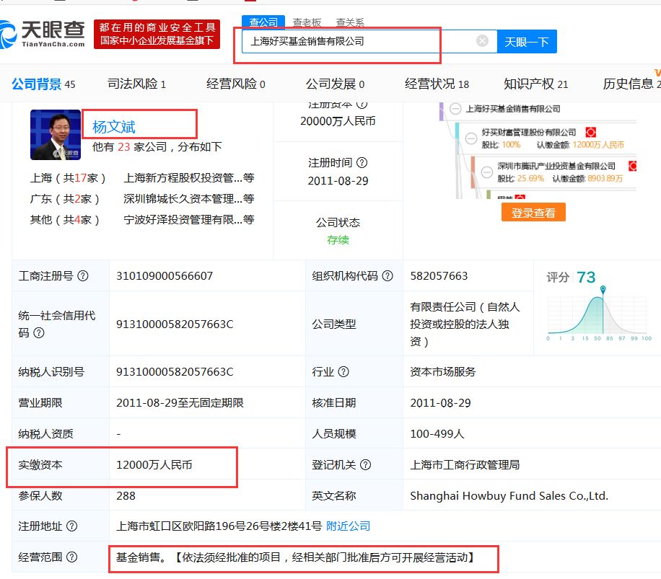The height and width of the screenshot is (579, 661).
Task: Select the registered capital 20000万人民币
Action: 338,121
